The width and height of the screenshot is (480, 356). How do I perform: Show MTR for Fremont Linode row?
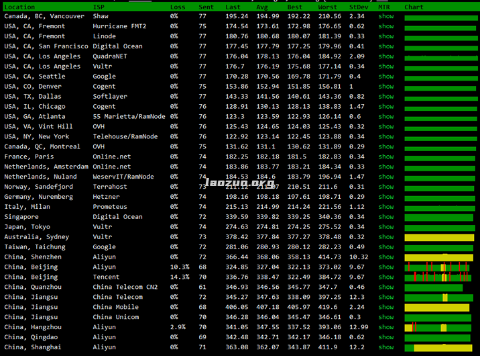click(386, 36)
